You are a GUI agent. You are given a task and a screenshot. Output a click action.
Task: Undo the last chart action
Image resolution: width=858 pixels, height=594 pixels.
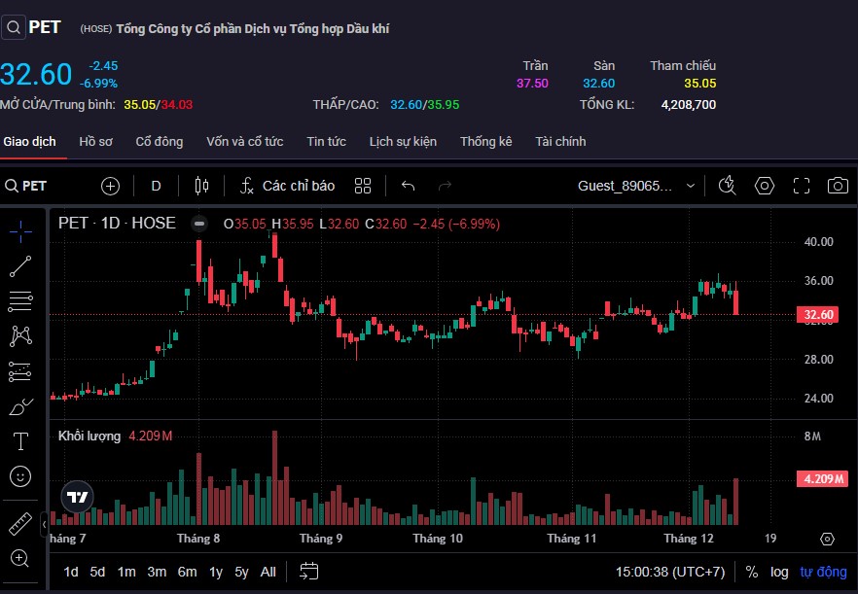(409, 186)
